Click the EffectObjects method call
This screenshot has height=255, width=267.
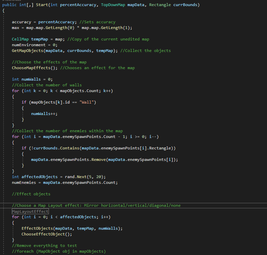pos(37,228)
